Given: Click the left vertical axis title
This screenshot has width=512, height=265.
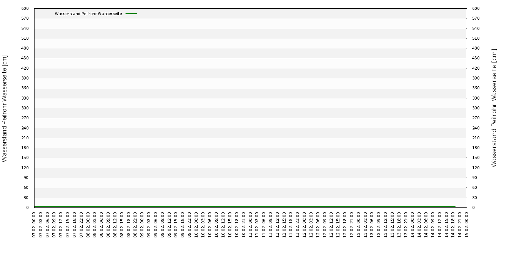Looking at the screenshot, I should tap(5, 108).
